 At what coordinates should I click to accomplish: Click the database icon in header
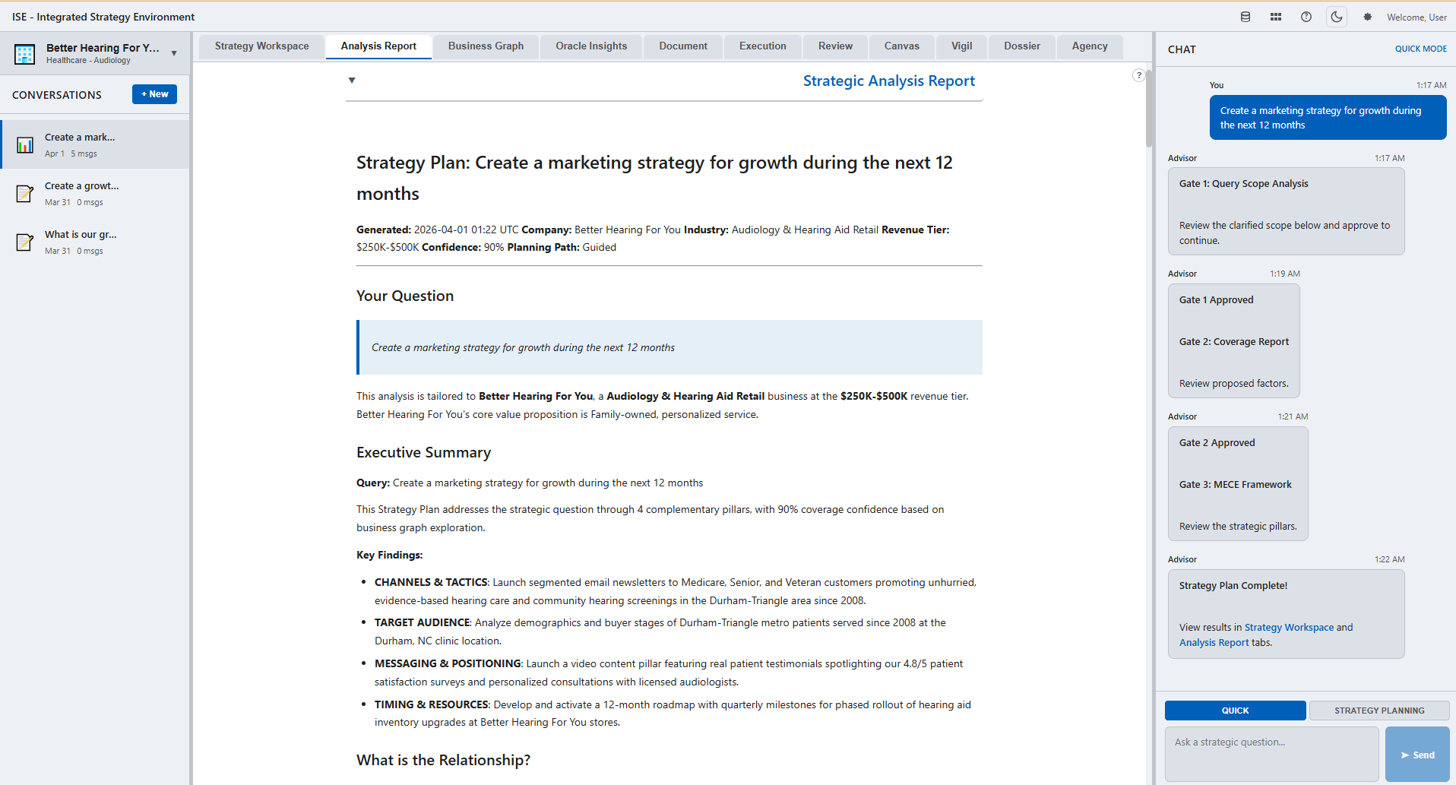click(x=1246, y=17)
